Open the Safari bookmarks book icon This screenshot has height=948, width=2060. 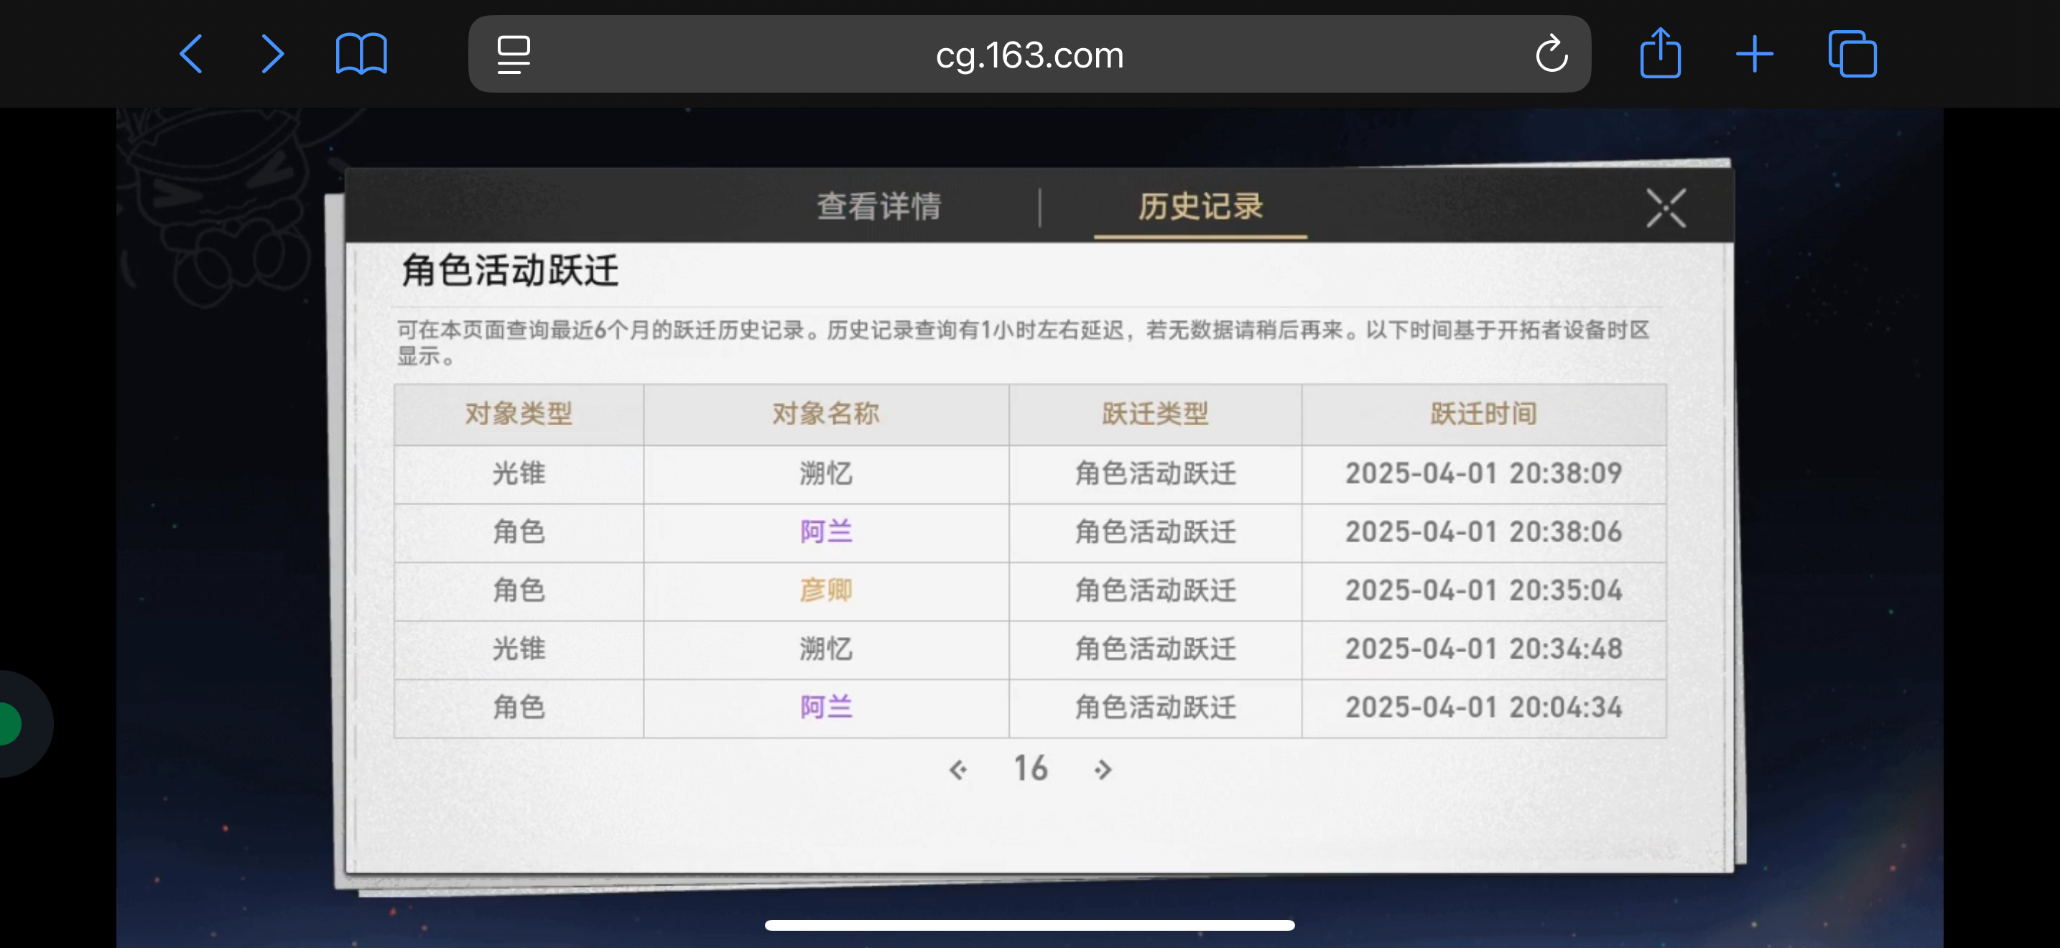(361, 55)
